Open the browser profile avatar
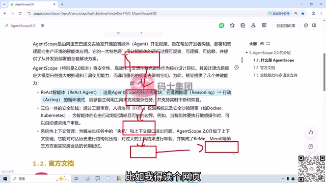Screen dimensions: 326x183 [x=313, y=14]
